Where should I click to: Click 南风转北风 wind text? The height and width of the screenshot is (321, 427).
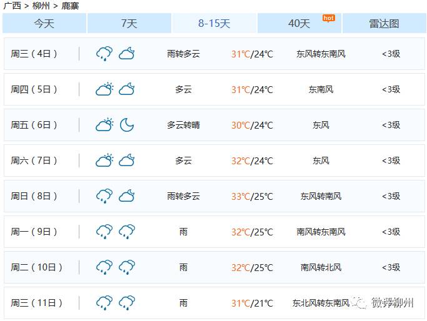(x=321, y=268)
